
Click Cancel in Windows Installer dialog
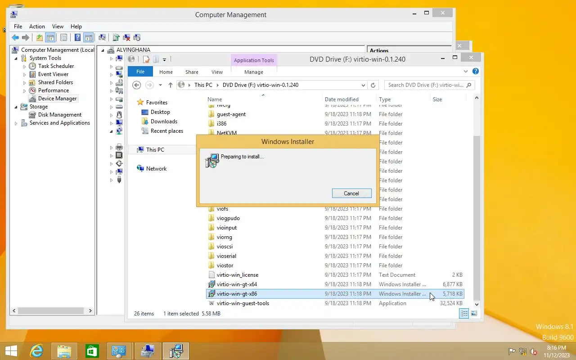(351, 193)
